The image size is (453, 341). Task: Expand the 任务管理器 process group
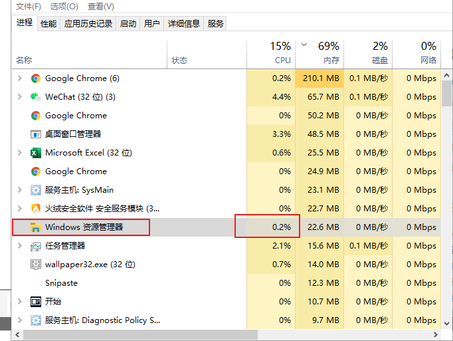[x=20, y=245]
